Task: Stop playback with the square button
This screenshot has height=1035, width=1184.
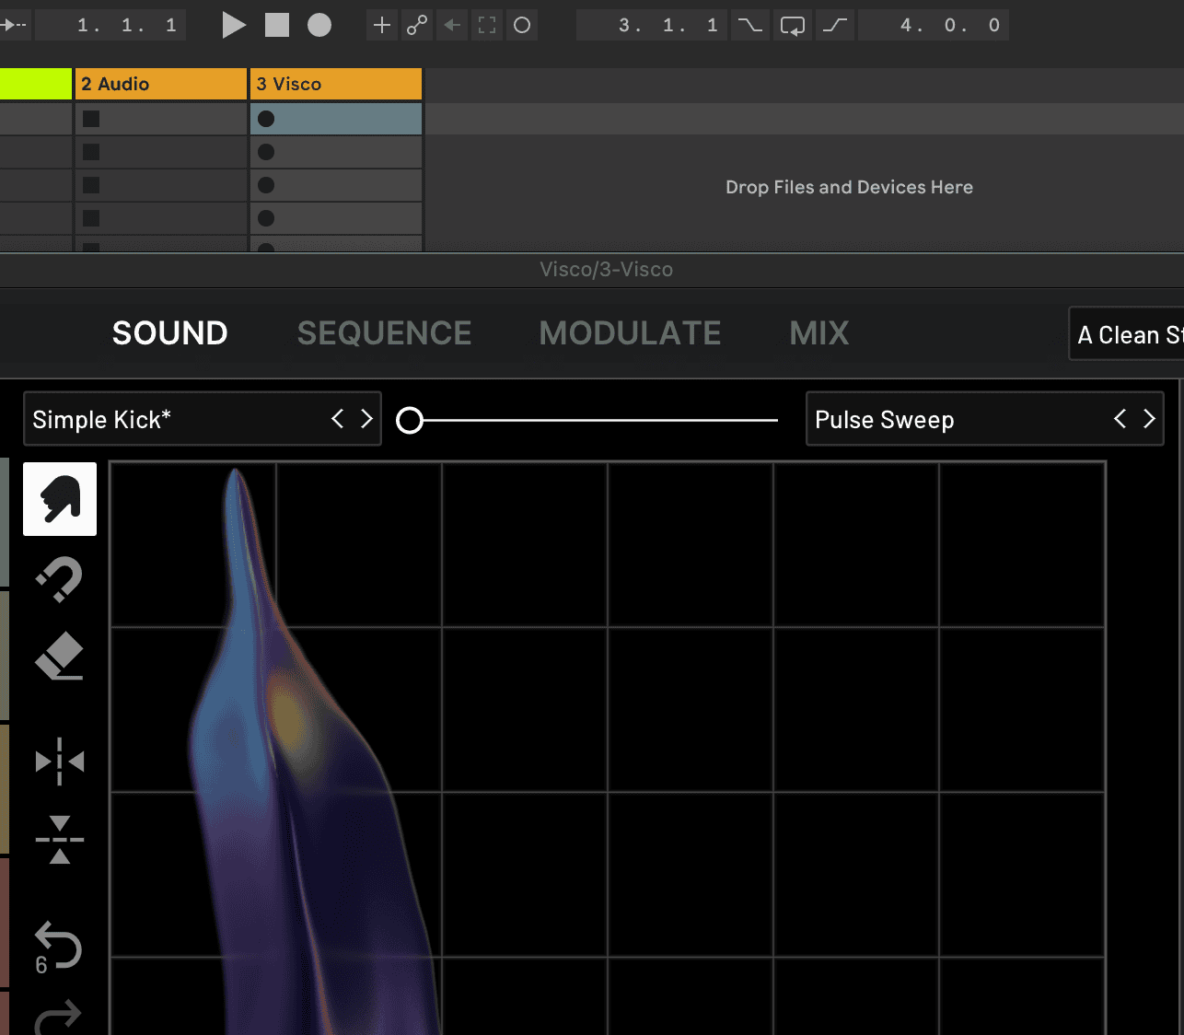Action: pyautogui.click(x=277, y=25)
